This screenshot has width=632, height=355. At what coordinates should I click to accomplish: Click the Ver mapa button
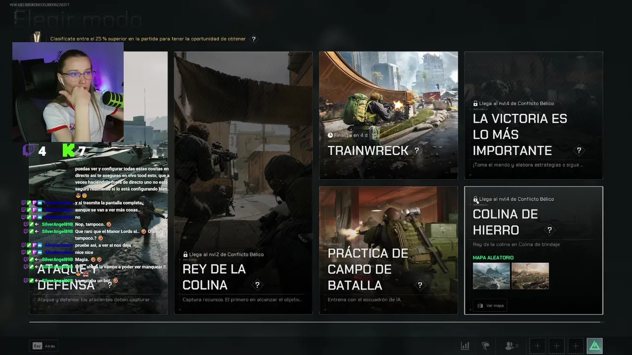[490, 306]
